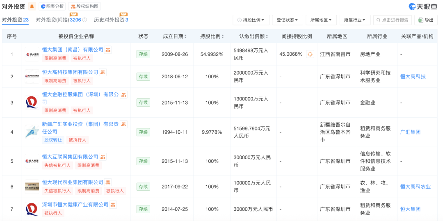Click logo of 新疆广汇实业投资
This screenshot has width=443, height=221.
(32, 132)
